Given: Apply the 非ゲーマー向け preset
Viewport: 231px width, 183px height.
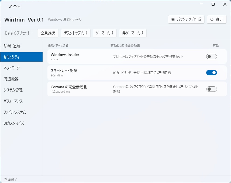Looking at the screenshot, I should (133, 33).
